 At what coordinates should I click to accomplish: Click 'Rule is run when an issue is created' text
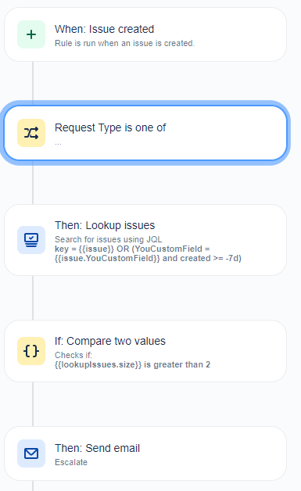124,43
